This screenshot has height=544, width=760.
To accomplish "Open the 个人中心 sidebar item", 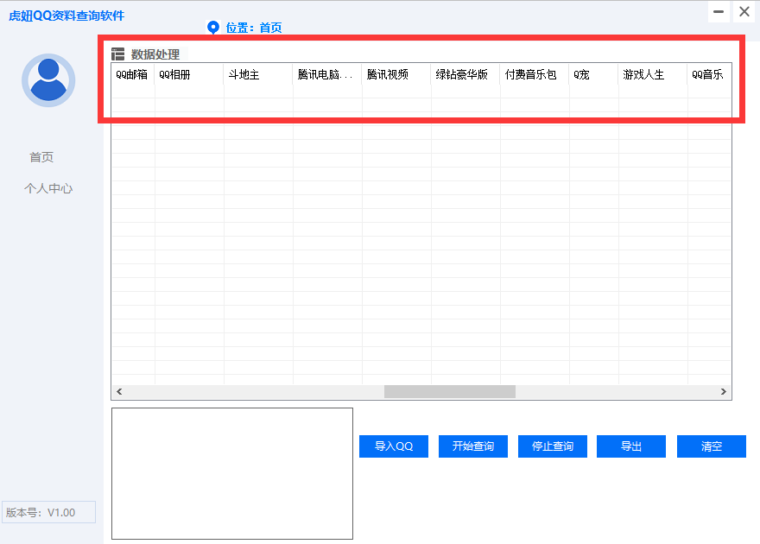I will 48,188.
